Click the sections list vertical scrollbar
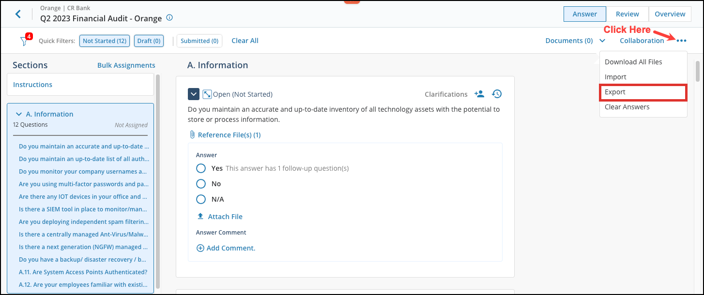The width and height of the screenshot is (704, 295). [x=158, y=181]
